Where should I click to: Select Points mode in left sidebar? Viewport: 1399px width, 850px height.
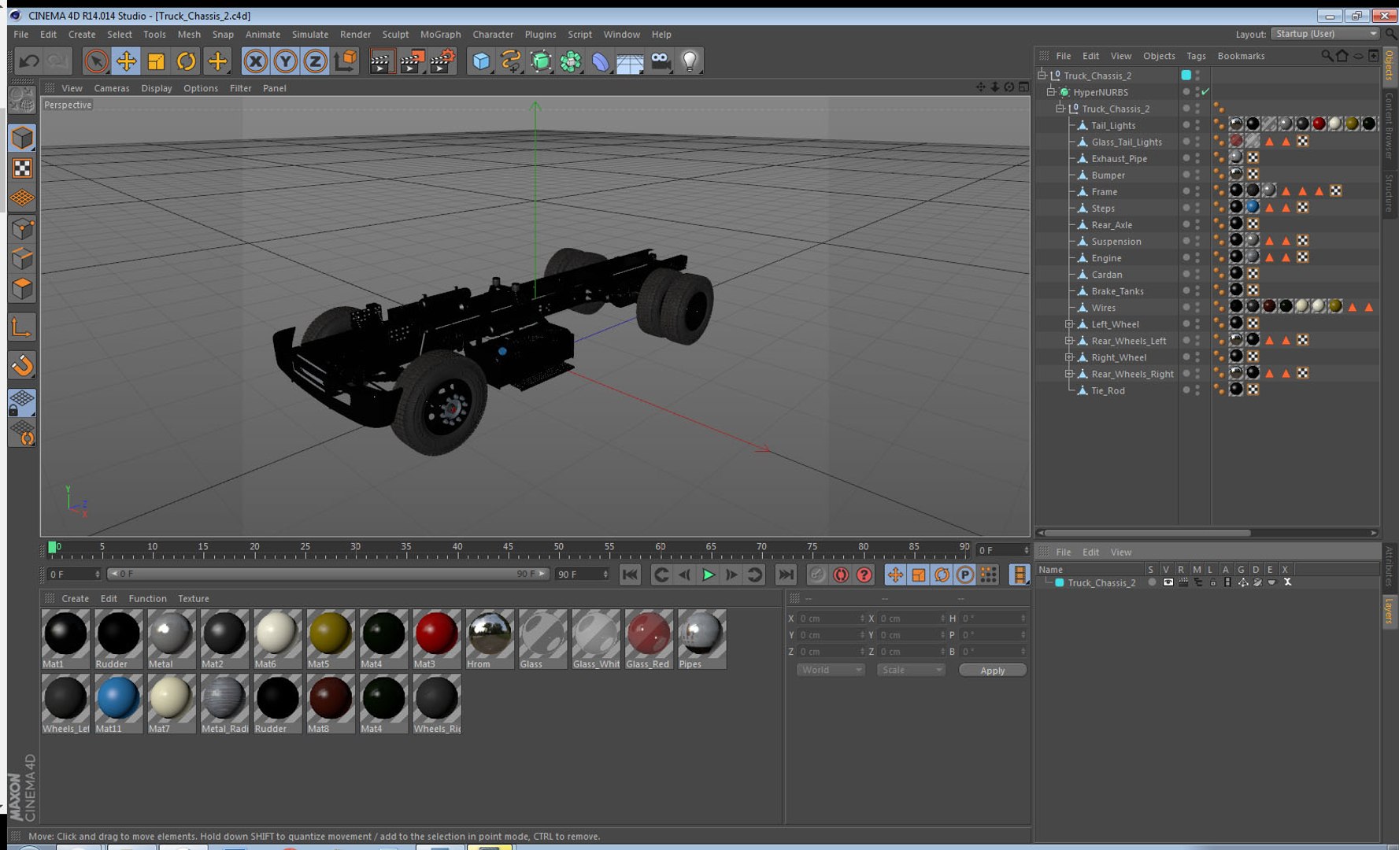(x=22, y=229)
